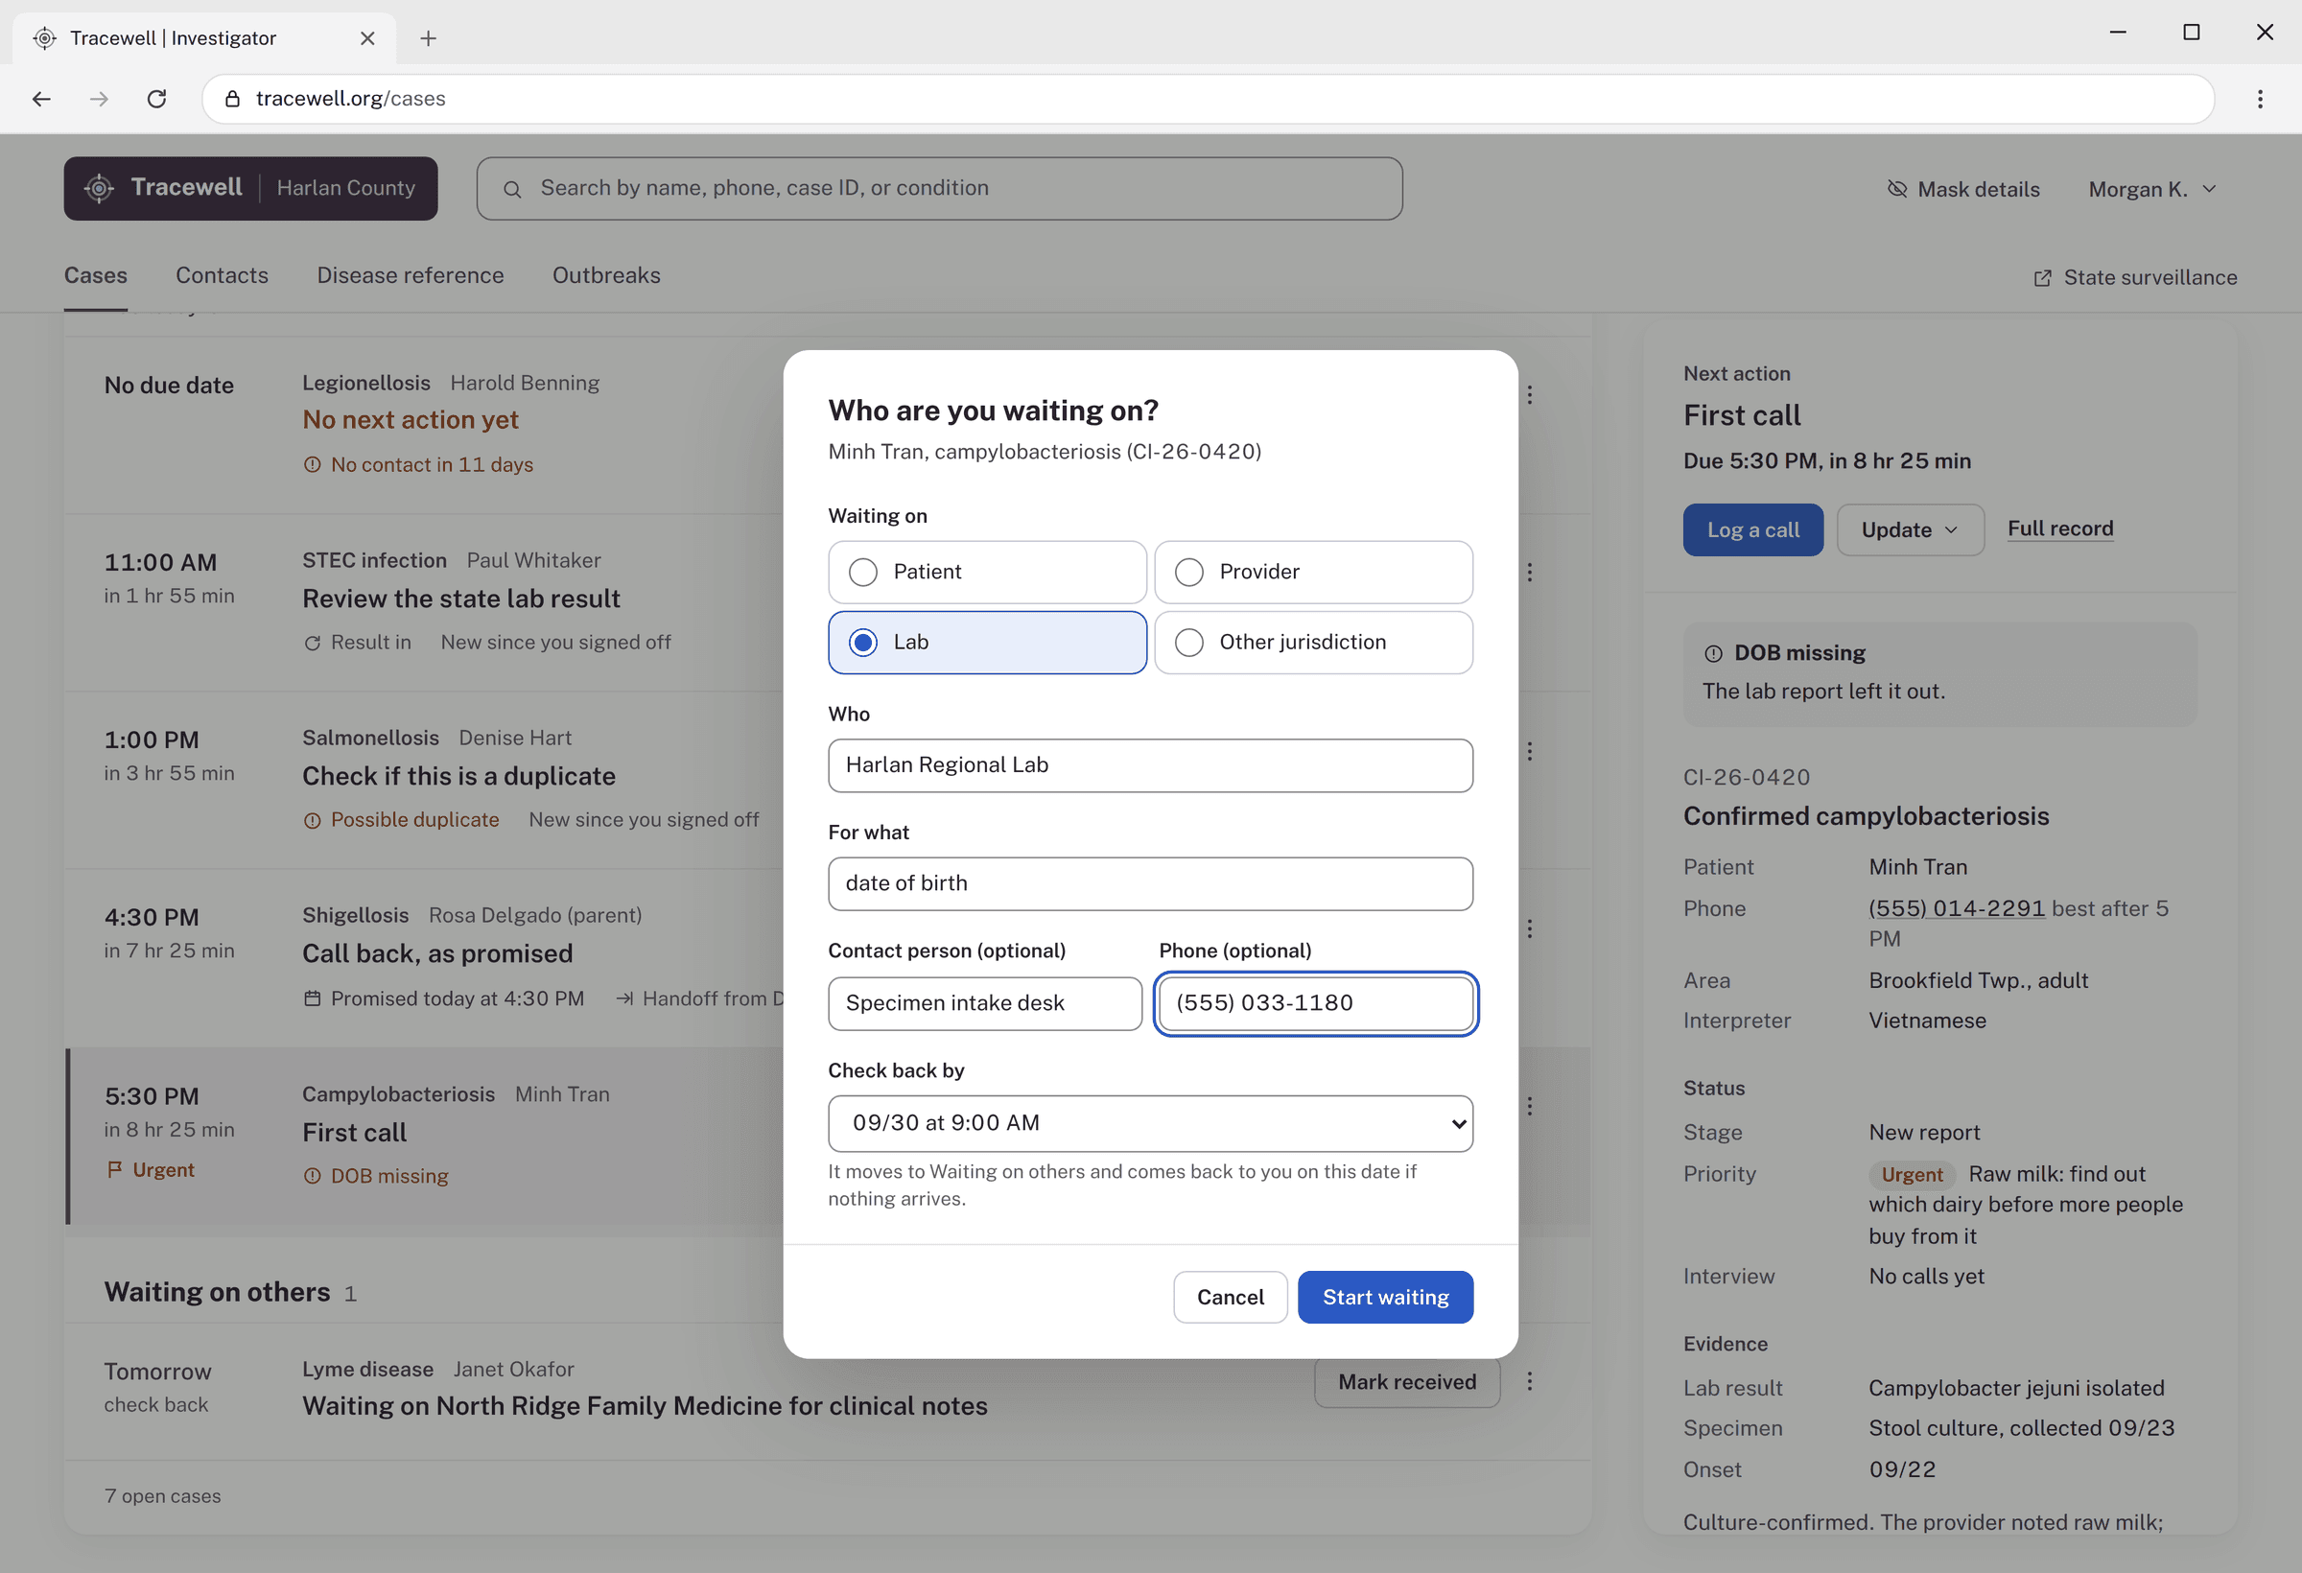The height and width of the screenshot is (1573, 2302).
Task: Click Log a call button
Action: (1752, 528)
